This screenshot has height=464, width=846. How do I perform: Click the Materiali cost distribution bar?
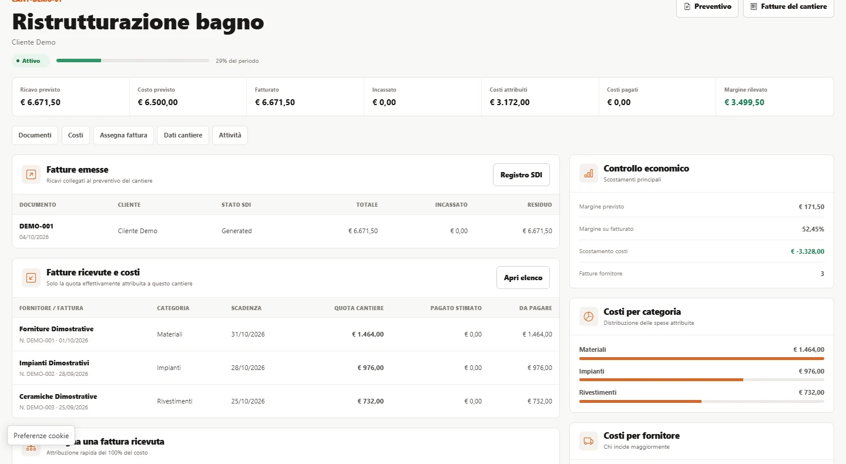tap(701, 358)
